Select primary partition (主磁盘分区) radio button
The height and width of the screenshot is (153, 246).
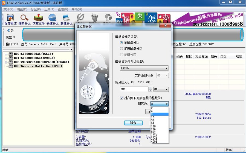click(x=122, y=43)
